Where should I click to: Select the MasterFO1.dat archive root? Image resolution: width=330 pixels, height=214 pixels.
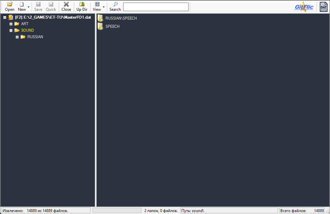pos(53,17)
